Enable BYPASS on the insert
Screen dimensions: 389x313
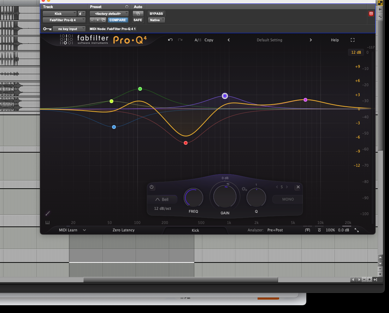156,13
